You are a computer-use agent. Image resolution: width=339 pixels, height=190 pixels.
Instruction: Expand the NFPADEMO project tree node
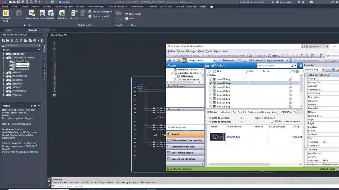tap(4, 54)
